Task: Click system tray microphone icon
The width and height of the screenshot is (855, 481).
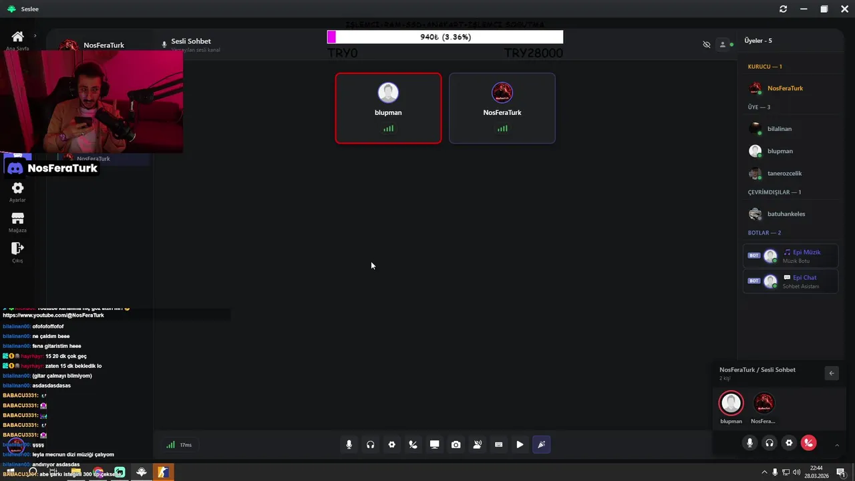Action: (775, 472)
